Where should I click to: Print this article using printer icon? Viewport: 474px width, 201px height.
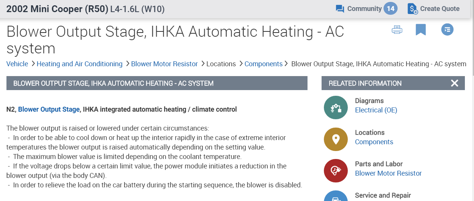coord(397,30)
